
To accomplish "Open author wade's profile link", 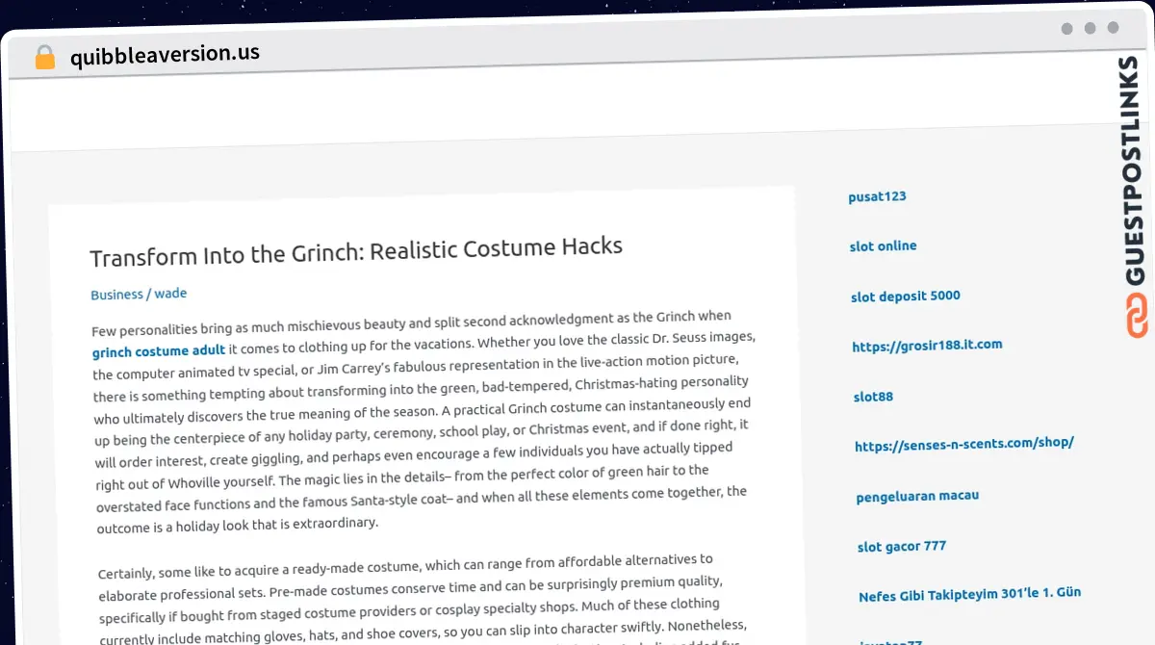I will [x=170, y=294].
